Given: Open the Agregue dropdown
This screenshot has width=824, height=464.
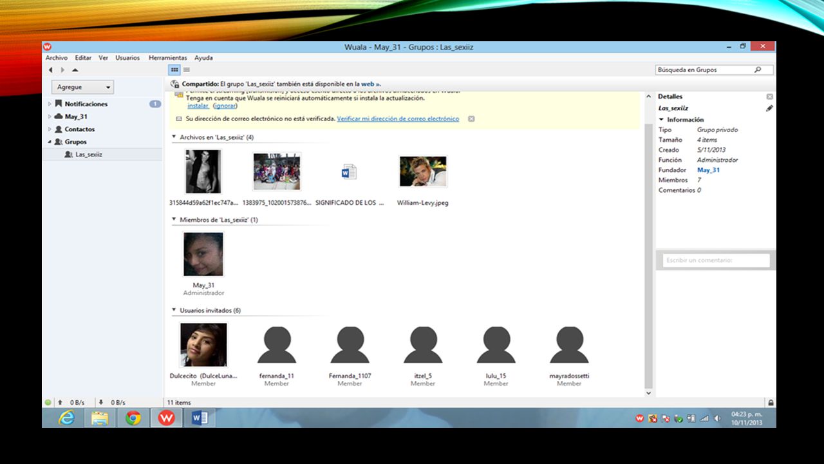Looking at the screenshot, I should 82,87.
